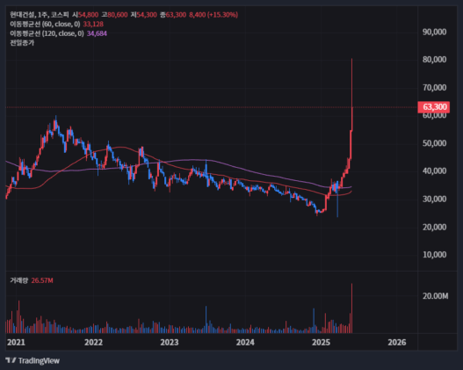Select the 60-period moving average legend
Screen dimensions: 463x370
tap(45, 25)
